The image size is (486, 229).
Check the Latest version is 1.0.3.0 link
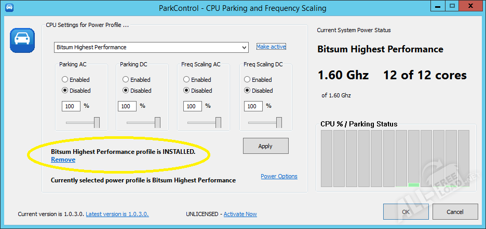(117, 214)
